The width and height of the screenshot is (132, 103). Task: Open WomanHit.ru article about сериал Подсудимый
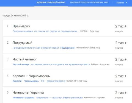click(x=44, y=48)
